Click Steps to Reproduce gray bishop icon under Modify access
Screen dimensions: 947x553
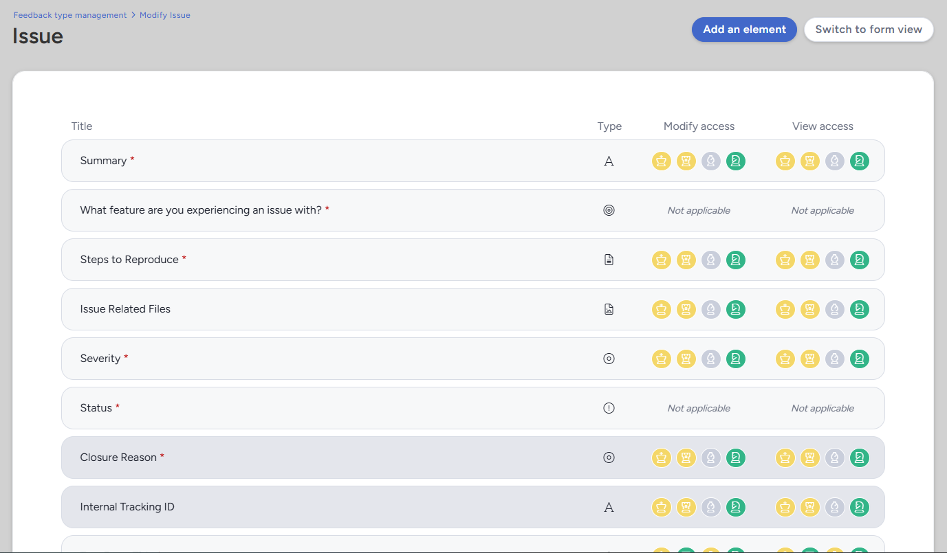coord(711,260)
